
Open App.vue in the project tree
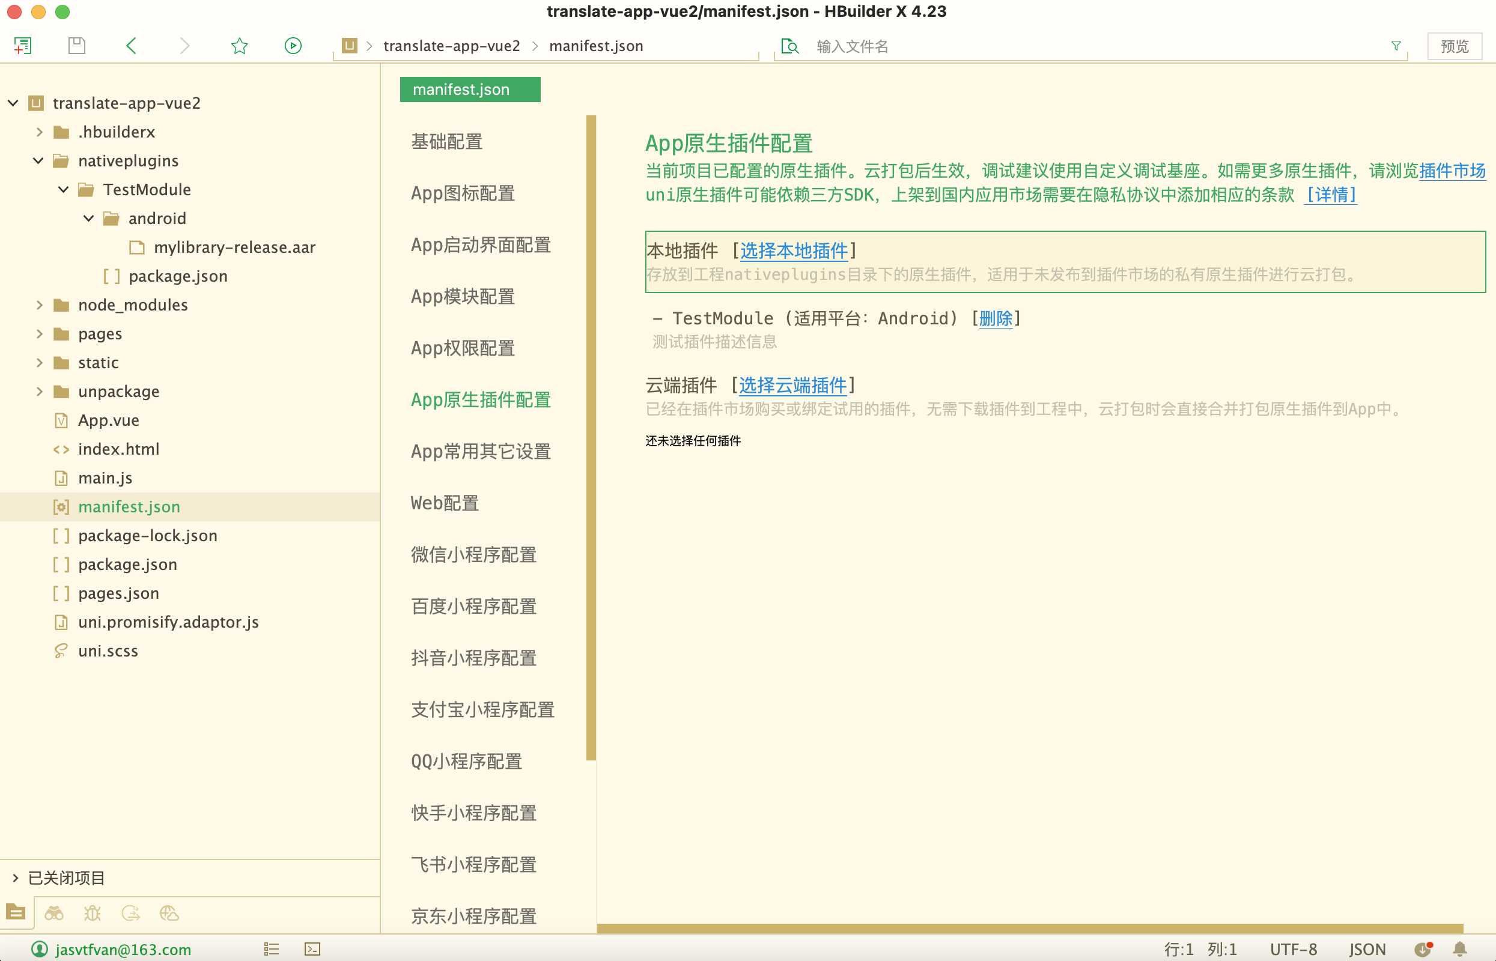[x=109, y=420]
